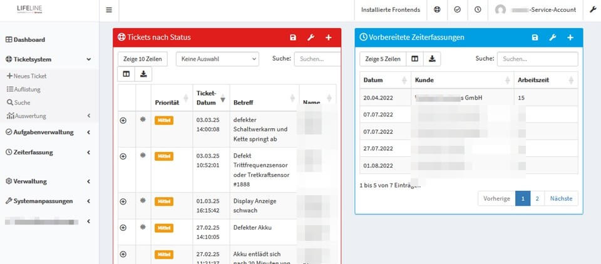Sort tickets by Ticket-Datum column
The image size is (601, 264).
tap(211, 98)
